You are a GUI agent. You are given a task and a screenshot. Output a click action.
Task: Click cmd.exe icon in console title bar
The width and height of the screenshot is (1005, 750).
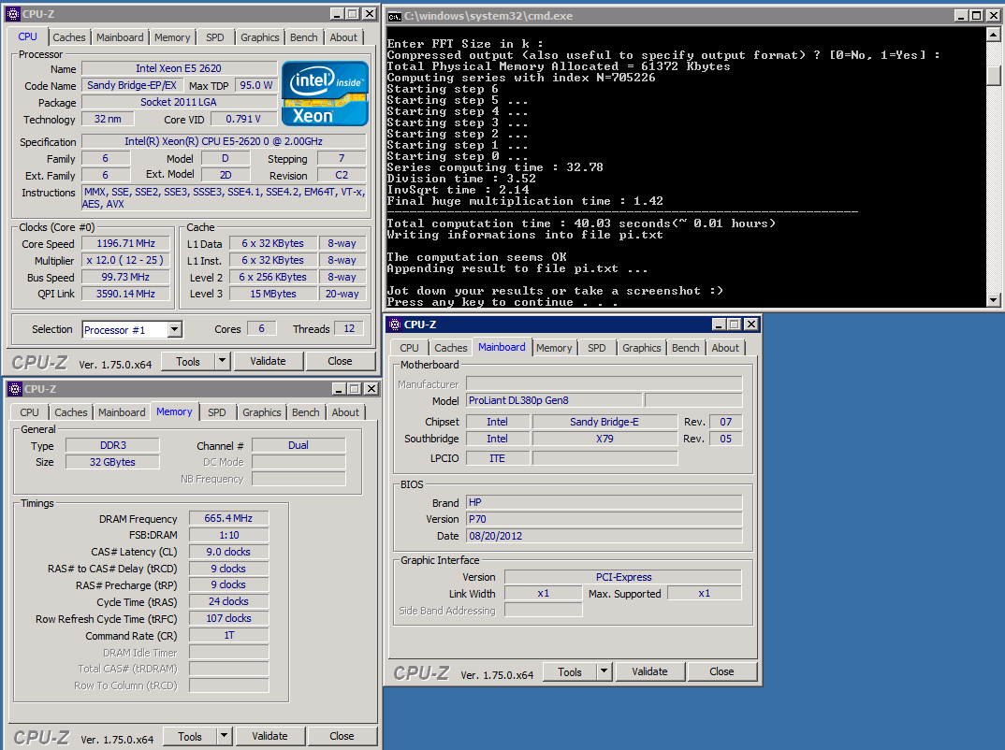[x=394, y=15]
